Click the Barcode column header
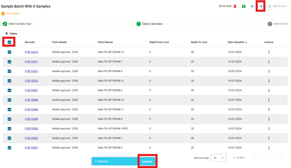The width and height of the screenshot is (291, 168). (30, 42)
